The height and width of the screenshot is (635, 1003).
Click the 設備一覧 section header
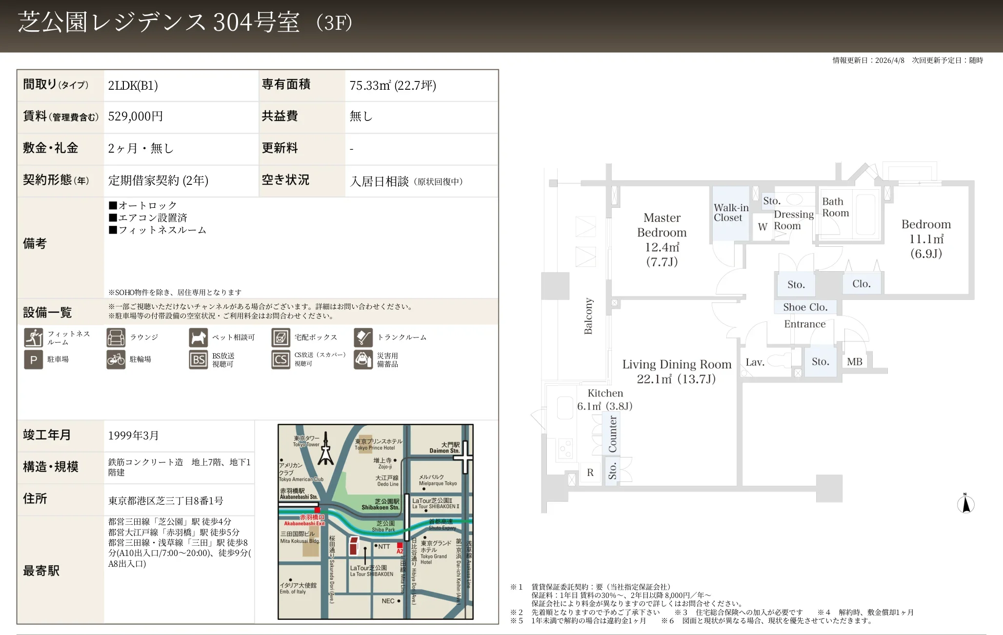coord(47,312)
